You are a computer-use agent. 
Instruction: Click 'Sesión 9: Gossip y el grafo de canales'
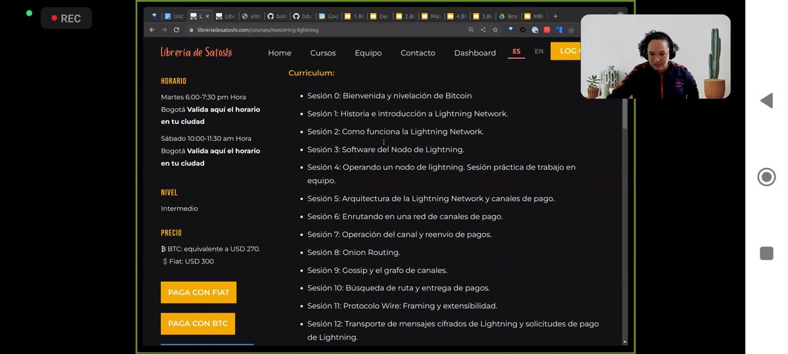click(377, 270)
